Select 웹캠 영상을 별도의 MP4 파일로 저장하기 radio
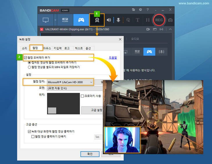 coord(29,67)
